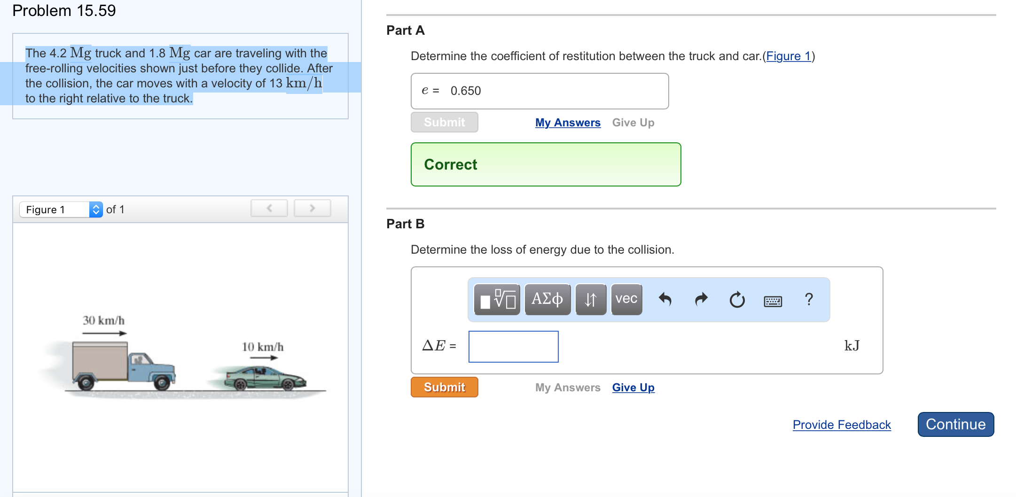Reset the answer field with the refresh icon
This screenshot has width=1016, height=497.
click(x=737, y=299)
